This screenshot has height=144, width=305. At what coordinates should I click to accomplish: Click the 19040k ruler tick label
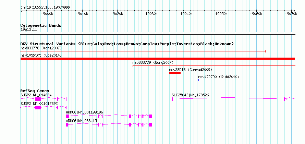186,14
